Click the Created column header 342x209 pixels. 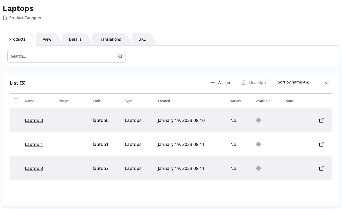[x=164, y=101]
